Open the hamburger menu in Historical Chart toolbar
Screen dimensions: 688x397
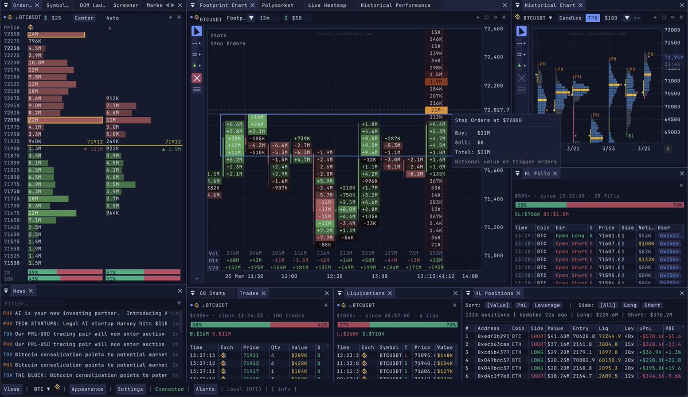[521, 89]
